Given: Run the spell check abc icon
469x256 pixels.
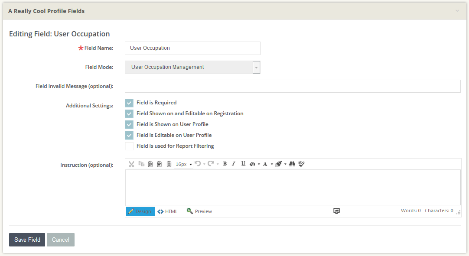Looking at the screenshot, I should pyautogui.click(x=302, y=164).
